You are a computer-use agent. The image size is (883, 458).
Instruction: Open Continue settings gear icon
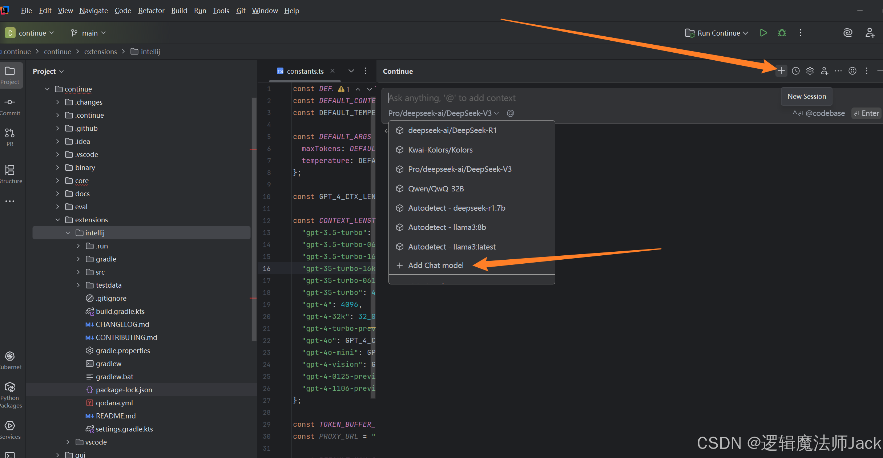(810, 71)
